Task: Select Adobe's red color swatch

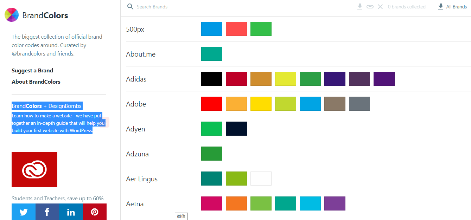Action: click(212, 104)
